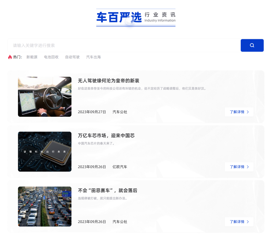Open the car chip article thumbnail
Viewport: 276px width, 234px height.
(x=45, y=151)
